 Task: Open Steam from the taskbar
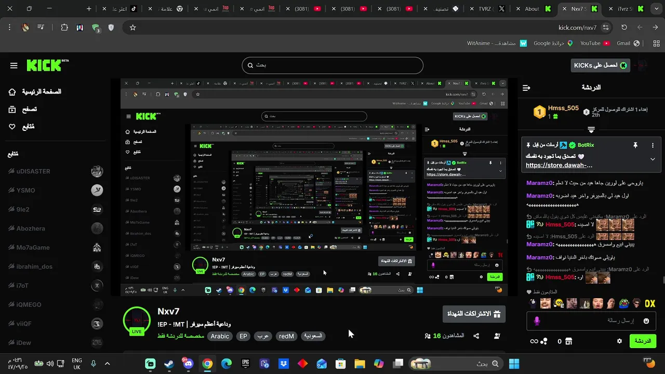[x=169, y=364]
